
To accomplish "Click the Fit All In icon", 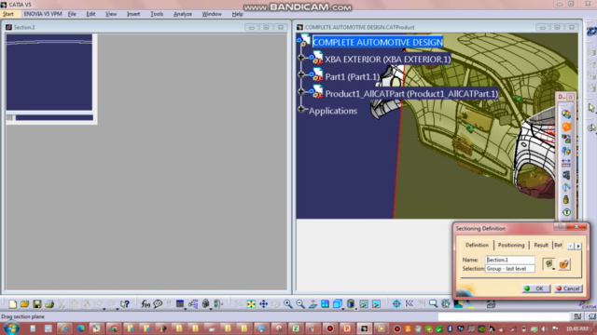I will point(251,304).
